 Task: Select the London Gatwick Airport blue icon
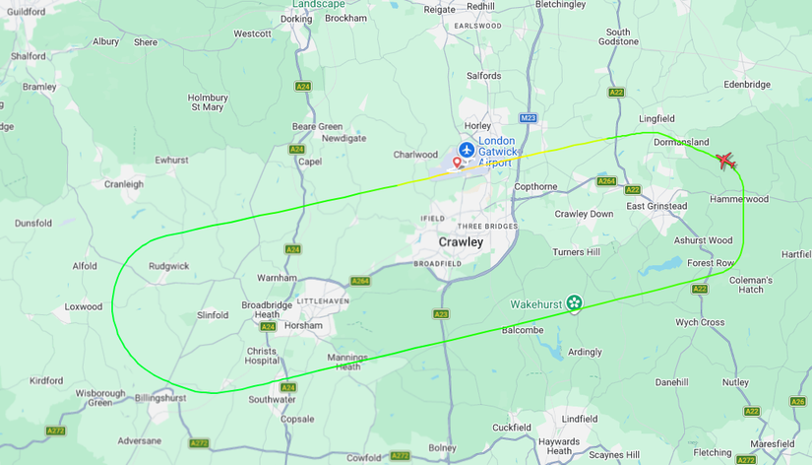tap(467, 151)
